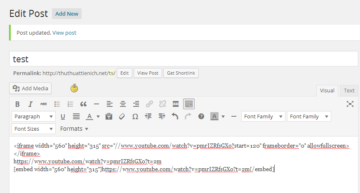This screenshot has height=193, width=360.
Task: Open the Paragraph format dropdown
Action: [33, 117]
